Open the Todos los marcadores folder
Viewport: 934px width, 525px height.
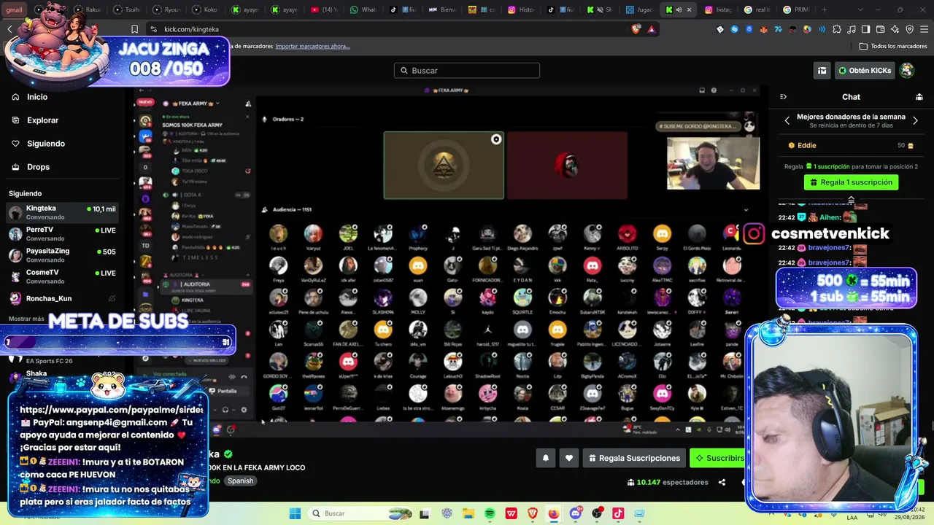(893, 46)
